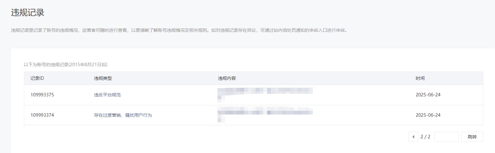Viewport: 495px width, 153px height.
Task: Go to previous page with left arrow
Action: [x=413, y=137]
